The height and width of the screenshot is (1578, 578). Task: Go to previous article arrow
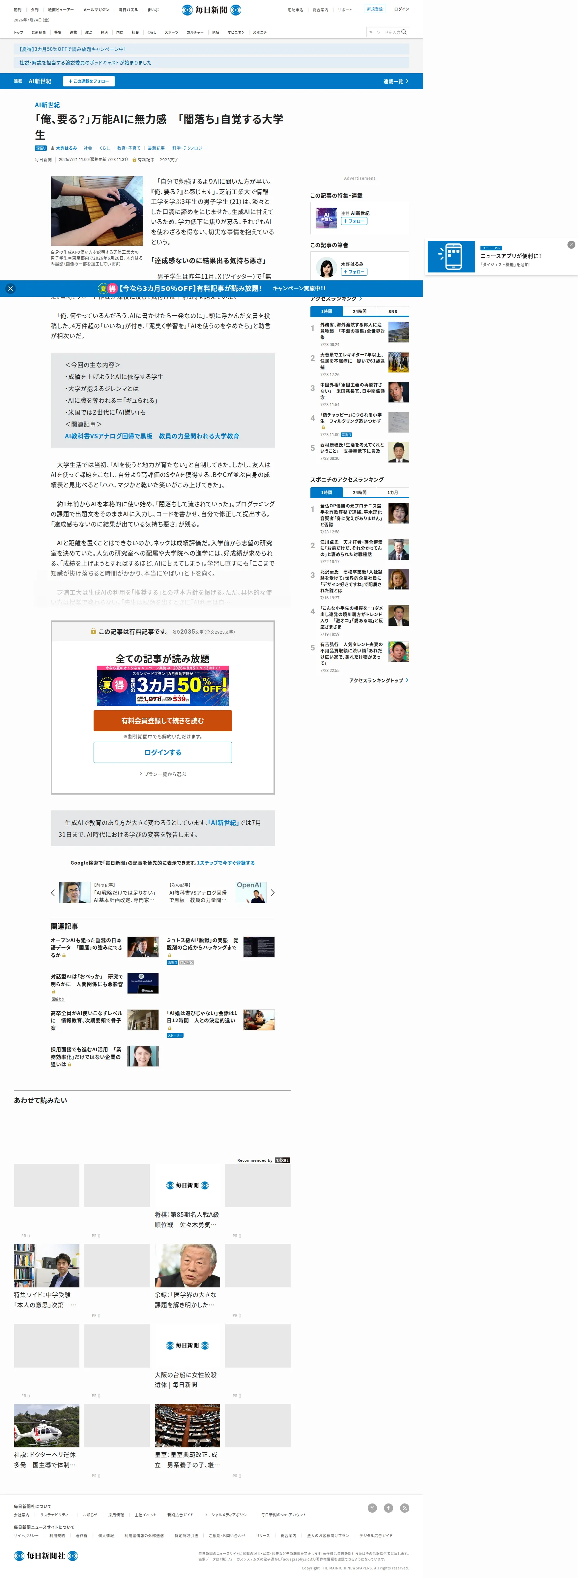(x=53, y=893)
